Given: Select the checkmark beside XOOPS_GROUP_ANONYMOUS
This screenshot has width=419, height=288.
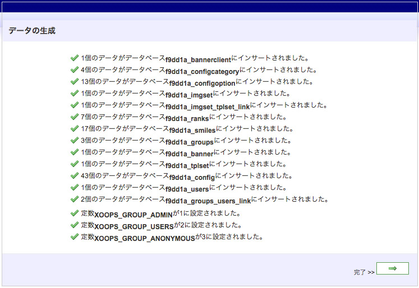Looking at the screenshot, I should [x=74, y=236].
